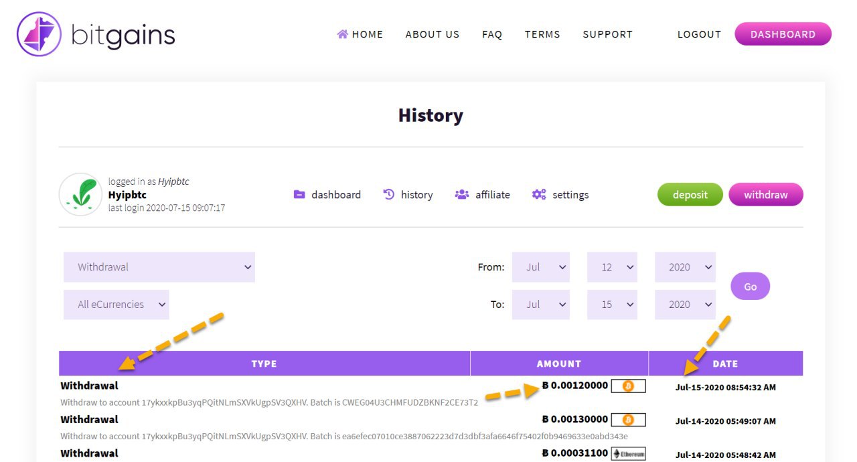Image resolution: width=857 pixels, height=462 pixels.
Task: Click the bitgains logo icon
Action: tap(39, 33)
